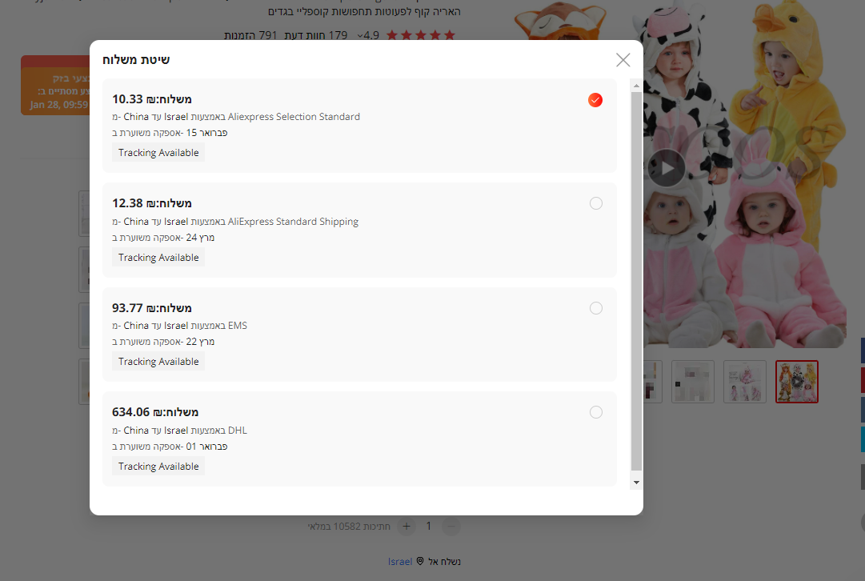The width and height of the screenshot is (865, 581).
Task: Click the five-star rating icons
Action: pos(421,35)
